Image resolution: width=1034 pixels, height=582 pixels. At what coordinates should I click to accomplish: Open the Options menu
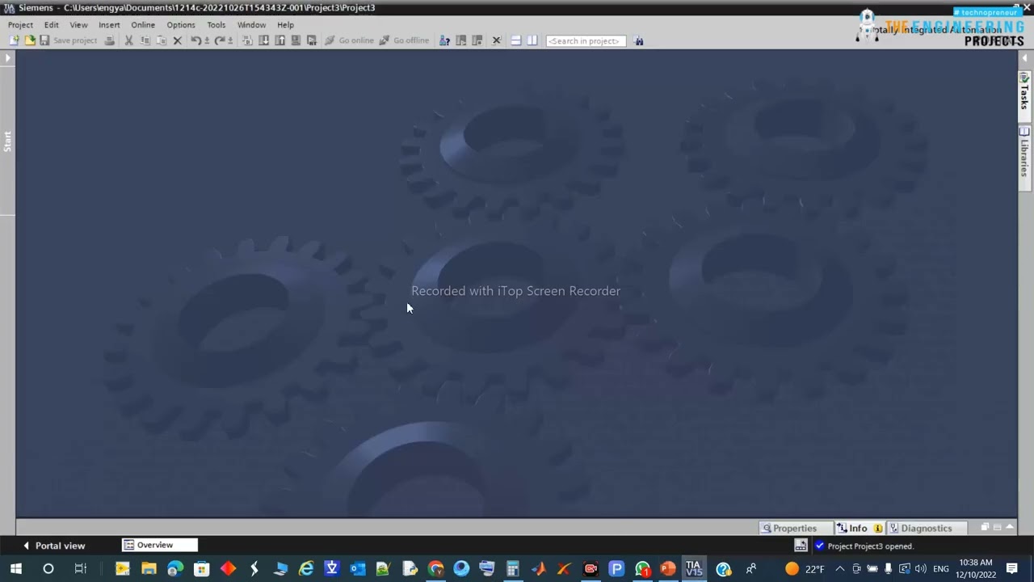pyautogui.click(x=181, y=25)
